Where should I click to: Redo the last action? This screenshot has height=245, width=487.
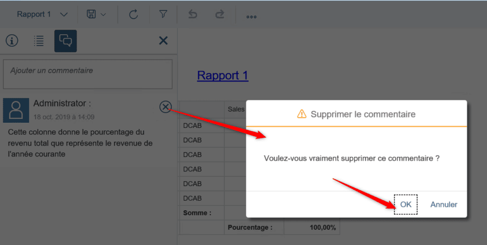pos(220,14)
